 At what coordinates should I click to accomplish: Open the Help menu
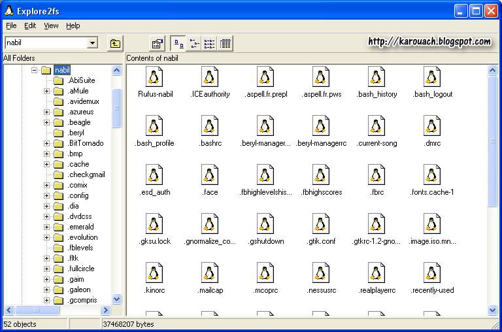pyautogui.click(x=73, y=25)
